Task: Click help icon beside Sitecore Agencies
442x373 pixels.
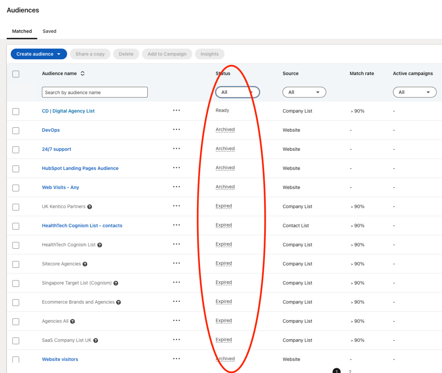Action: pos(85,264)
